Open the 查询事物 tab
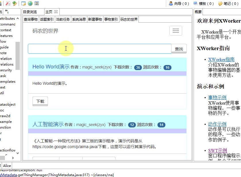The height and width of the screenshot is (177, 241). pos(31,19)
